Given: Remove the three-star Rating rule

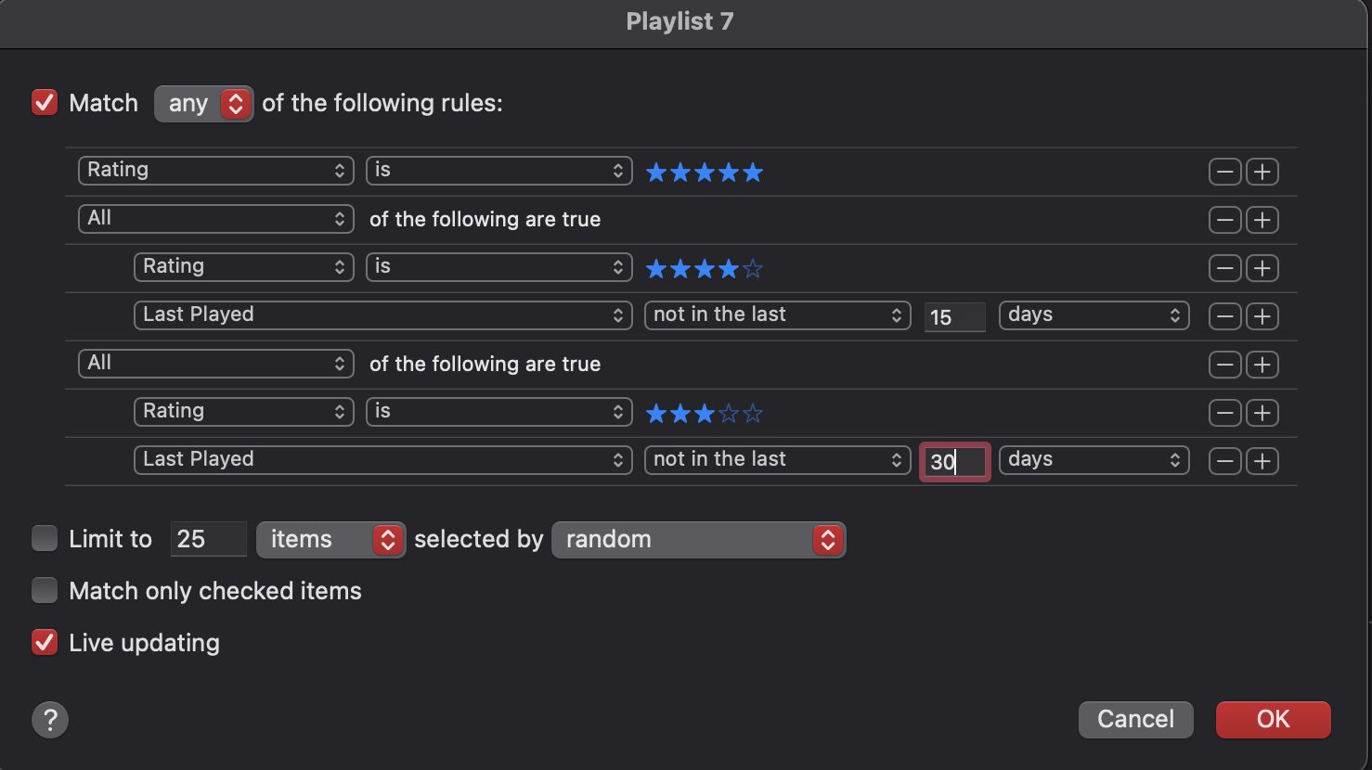Looking at the screenshot, I should click(1224, 413).
